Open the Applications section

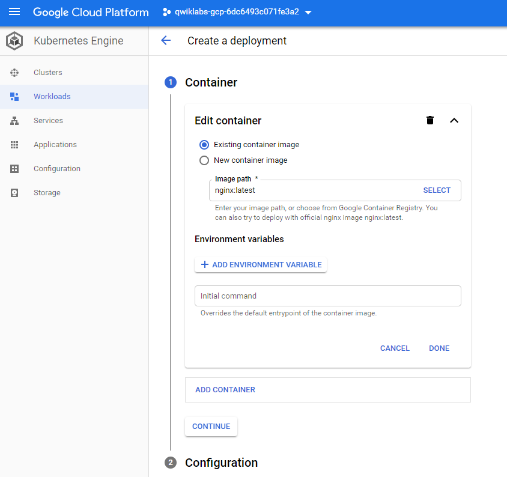click(x=74, y=145)
